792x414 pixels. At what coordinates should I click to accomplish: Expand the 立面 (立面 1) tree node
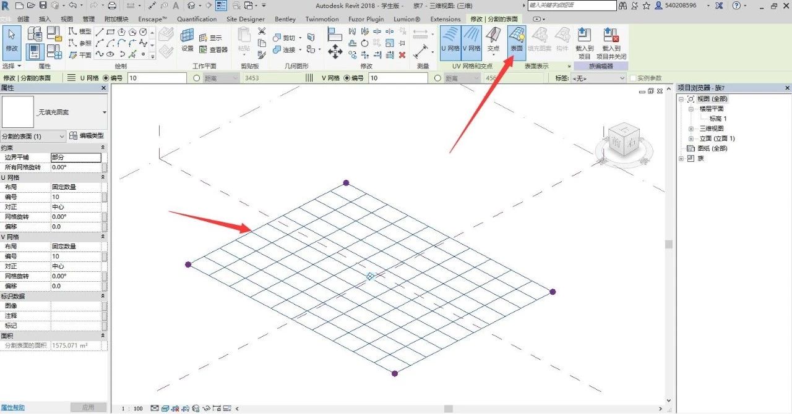[x=691, y=138]
